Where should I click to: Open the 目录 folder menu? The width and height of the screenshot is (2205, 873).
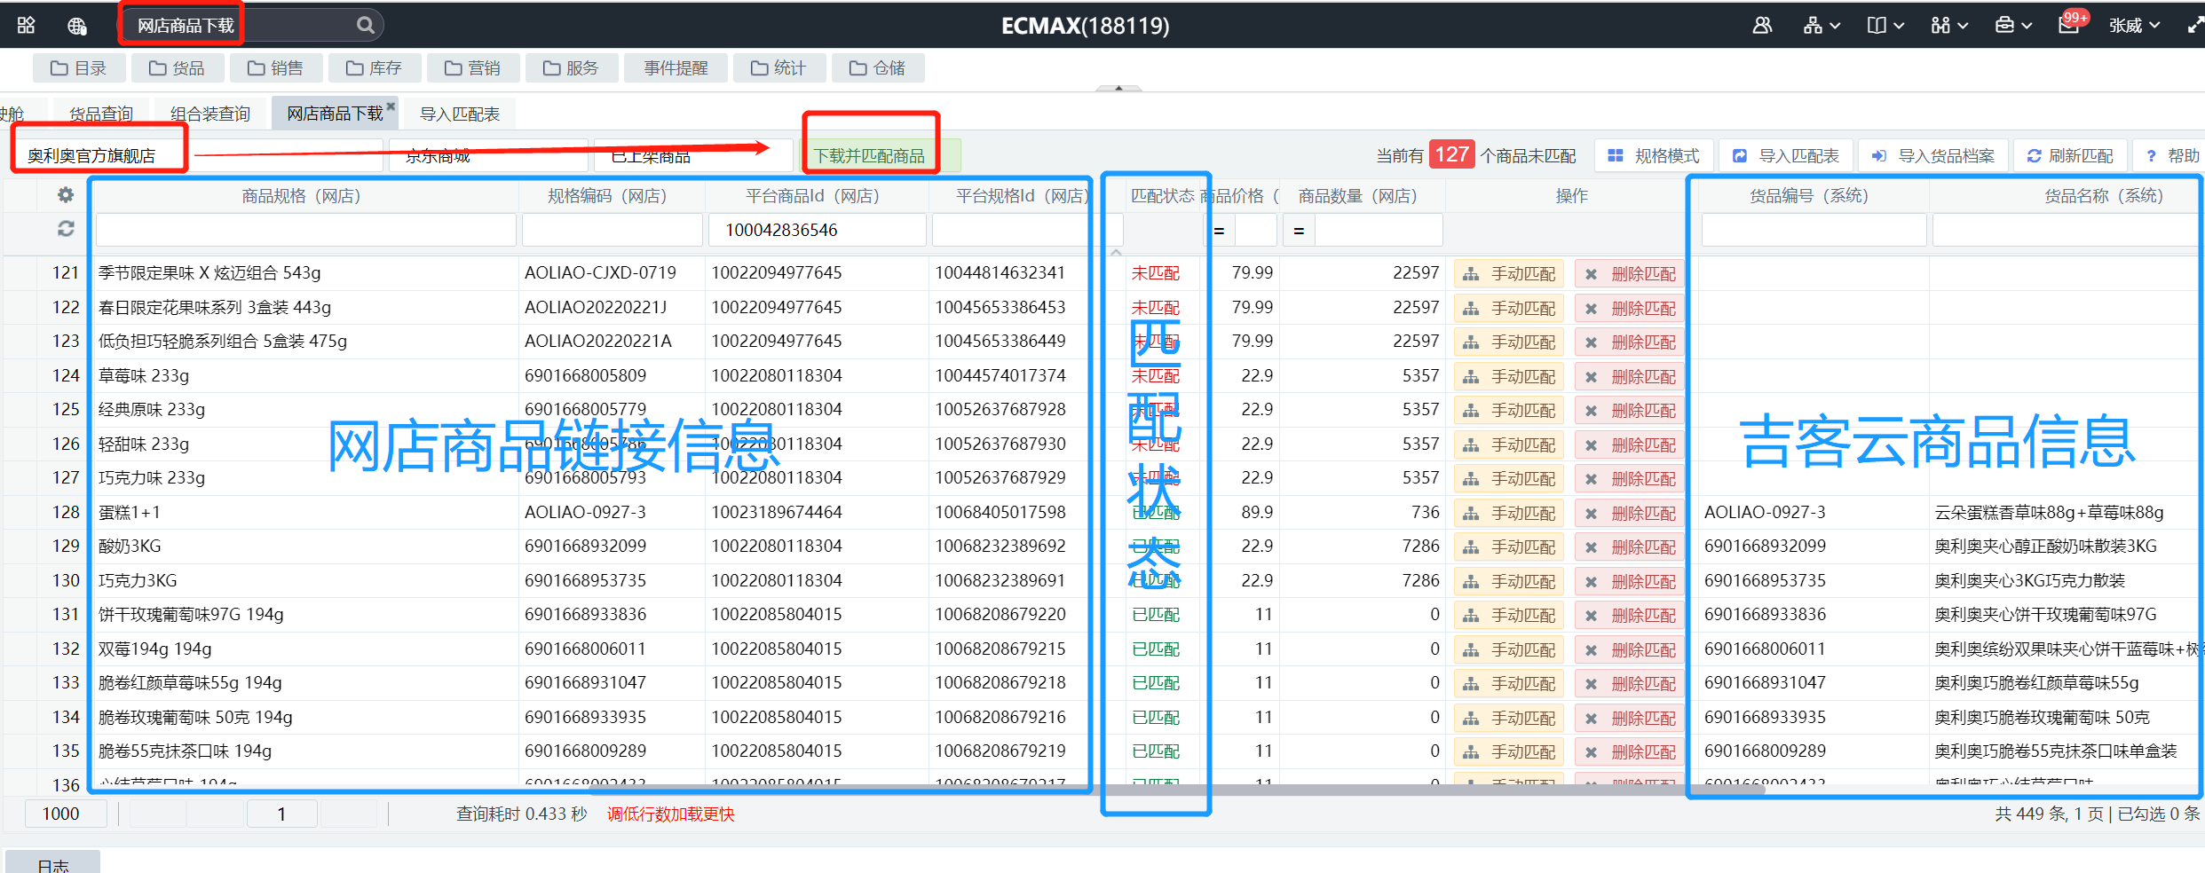pyautogui.click(x=78, y=67)
